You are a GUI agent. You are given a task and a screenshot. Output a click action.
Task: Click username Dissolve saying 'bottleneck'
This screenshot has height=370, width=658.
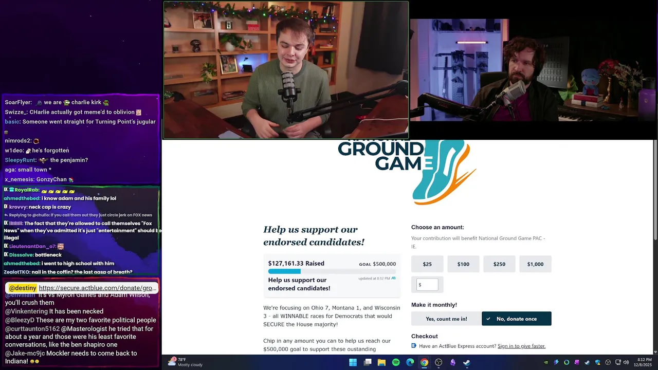pyautogui.click(x=22, y=255)
